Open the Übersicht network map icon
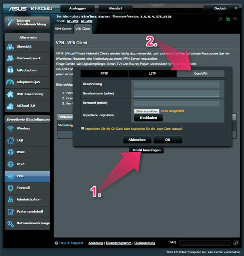Viewport: 244px width, 256px height. [x=10, y=47]
